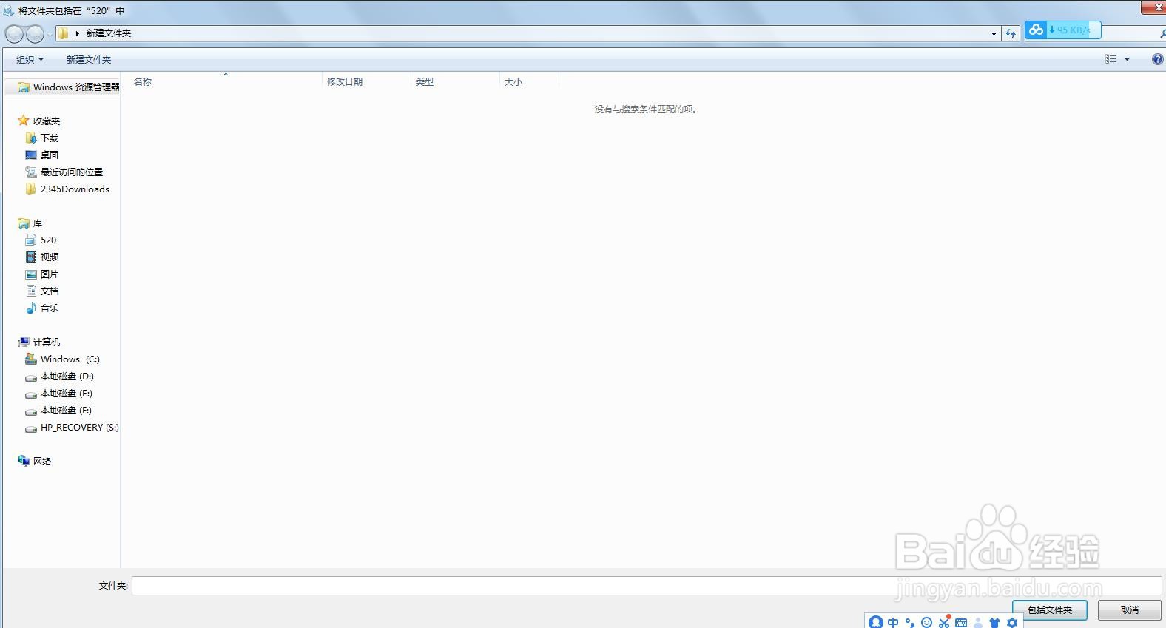The height and width of the screenshot is (628, 1166).
Task: Click the film icon beside 视频
Action: pos(31,257)
